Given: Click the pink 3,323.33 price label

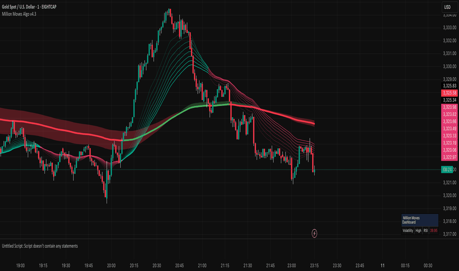Looking at the screenshot, I should [449, 135].
